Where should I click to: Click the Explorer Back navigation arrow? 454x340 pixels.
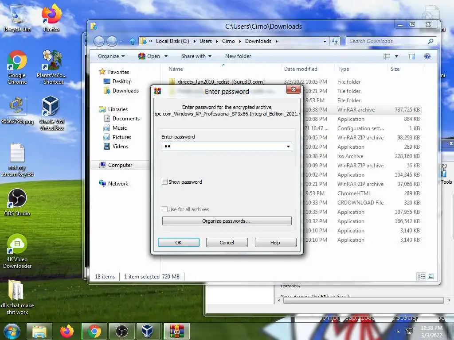[x=99, y=41]
